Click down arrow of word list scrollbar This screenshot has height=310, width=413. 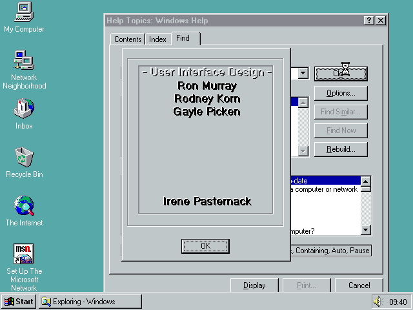click(x=303, y=150)
